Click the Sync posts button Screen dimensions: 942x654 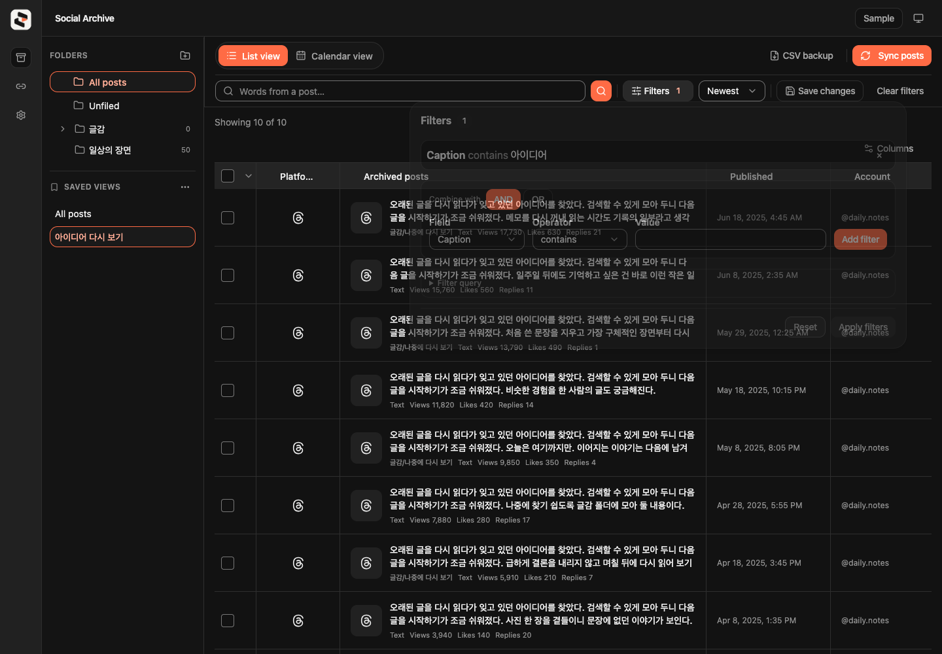[x=892, y=56]
